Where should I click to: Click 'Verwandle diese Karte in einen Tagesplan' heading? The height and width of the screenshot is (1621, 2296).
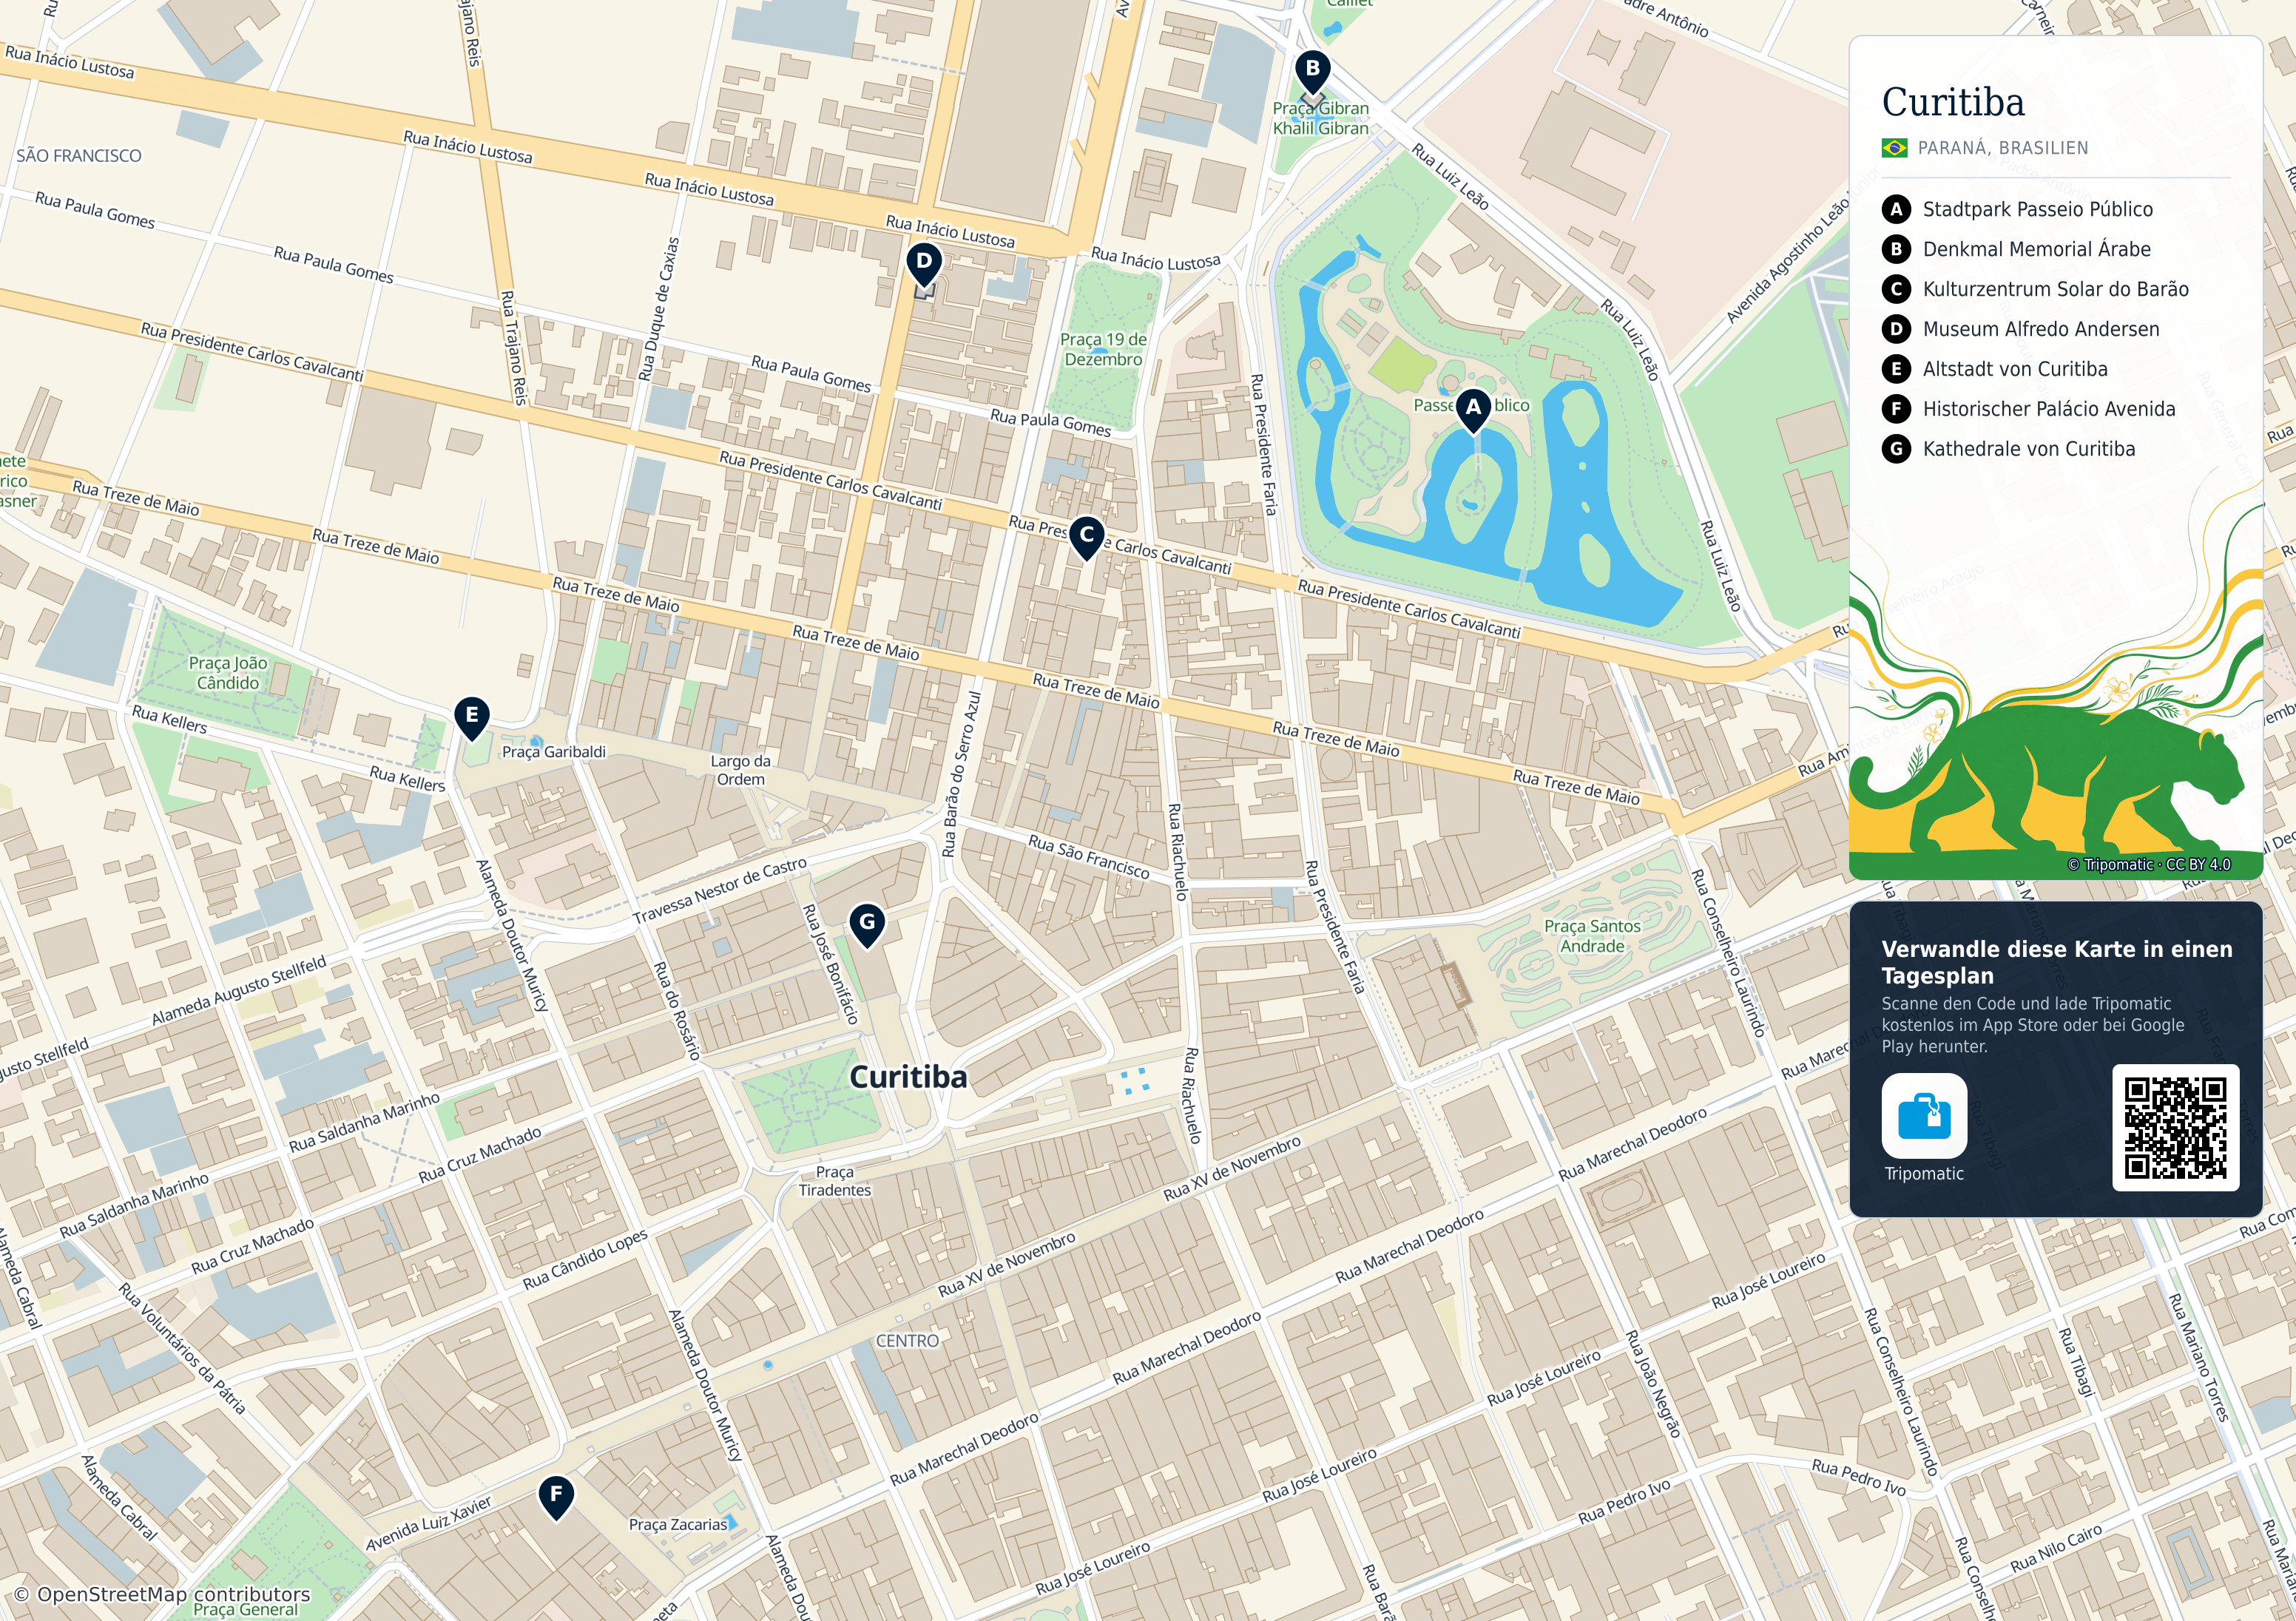coord(2056,962)
